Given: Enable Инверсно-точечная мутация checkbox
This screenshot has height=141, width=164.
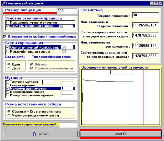Looking at the screenshot, I should coord(7,95).
